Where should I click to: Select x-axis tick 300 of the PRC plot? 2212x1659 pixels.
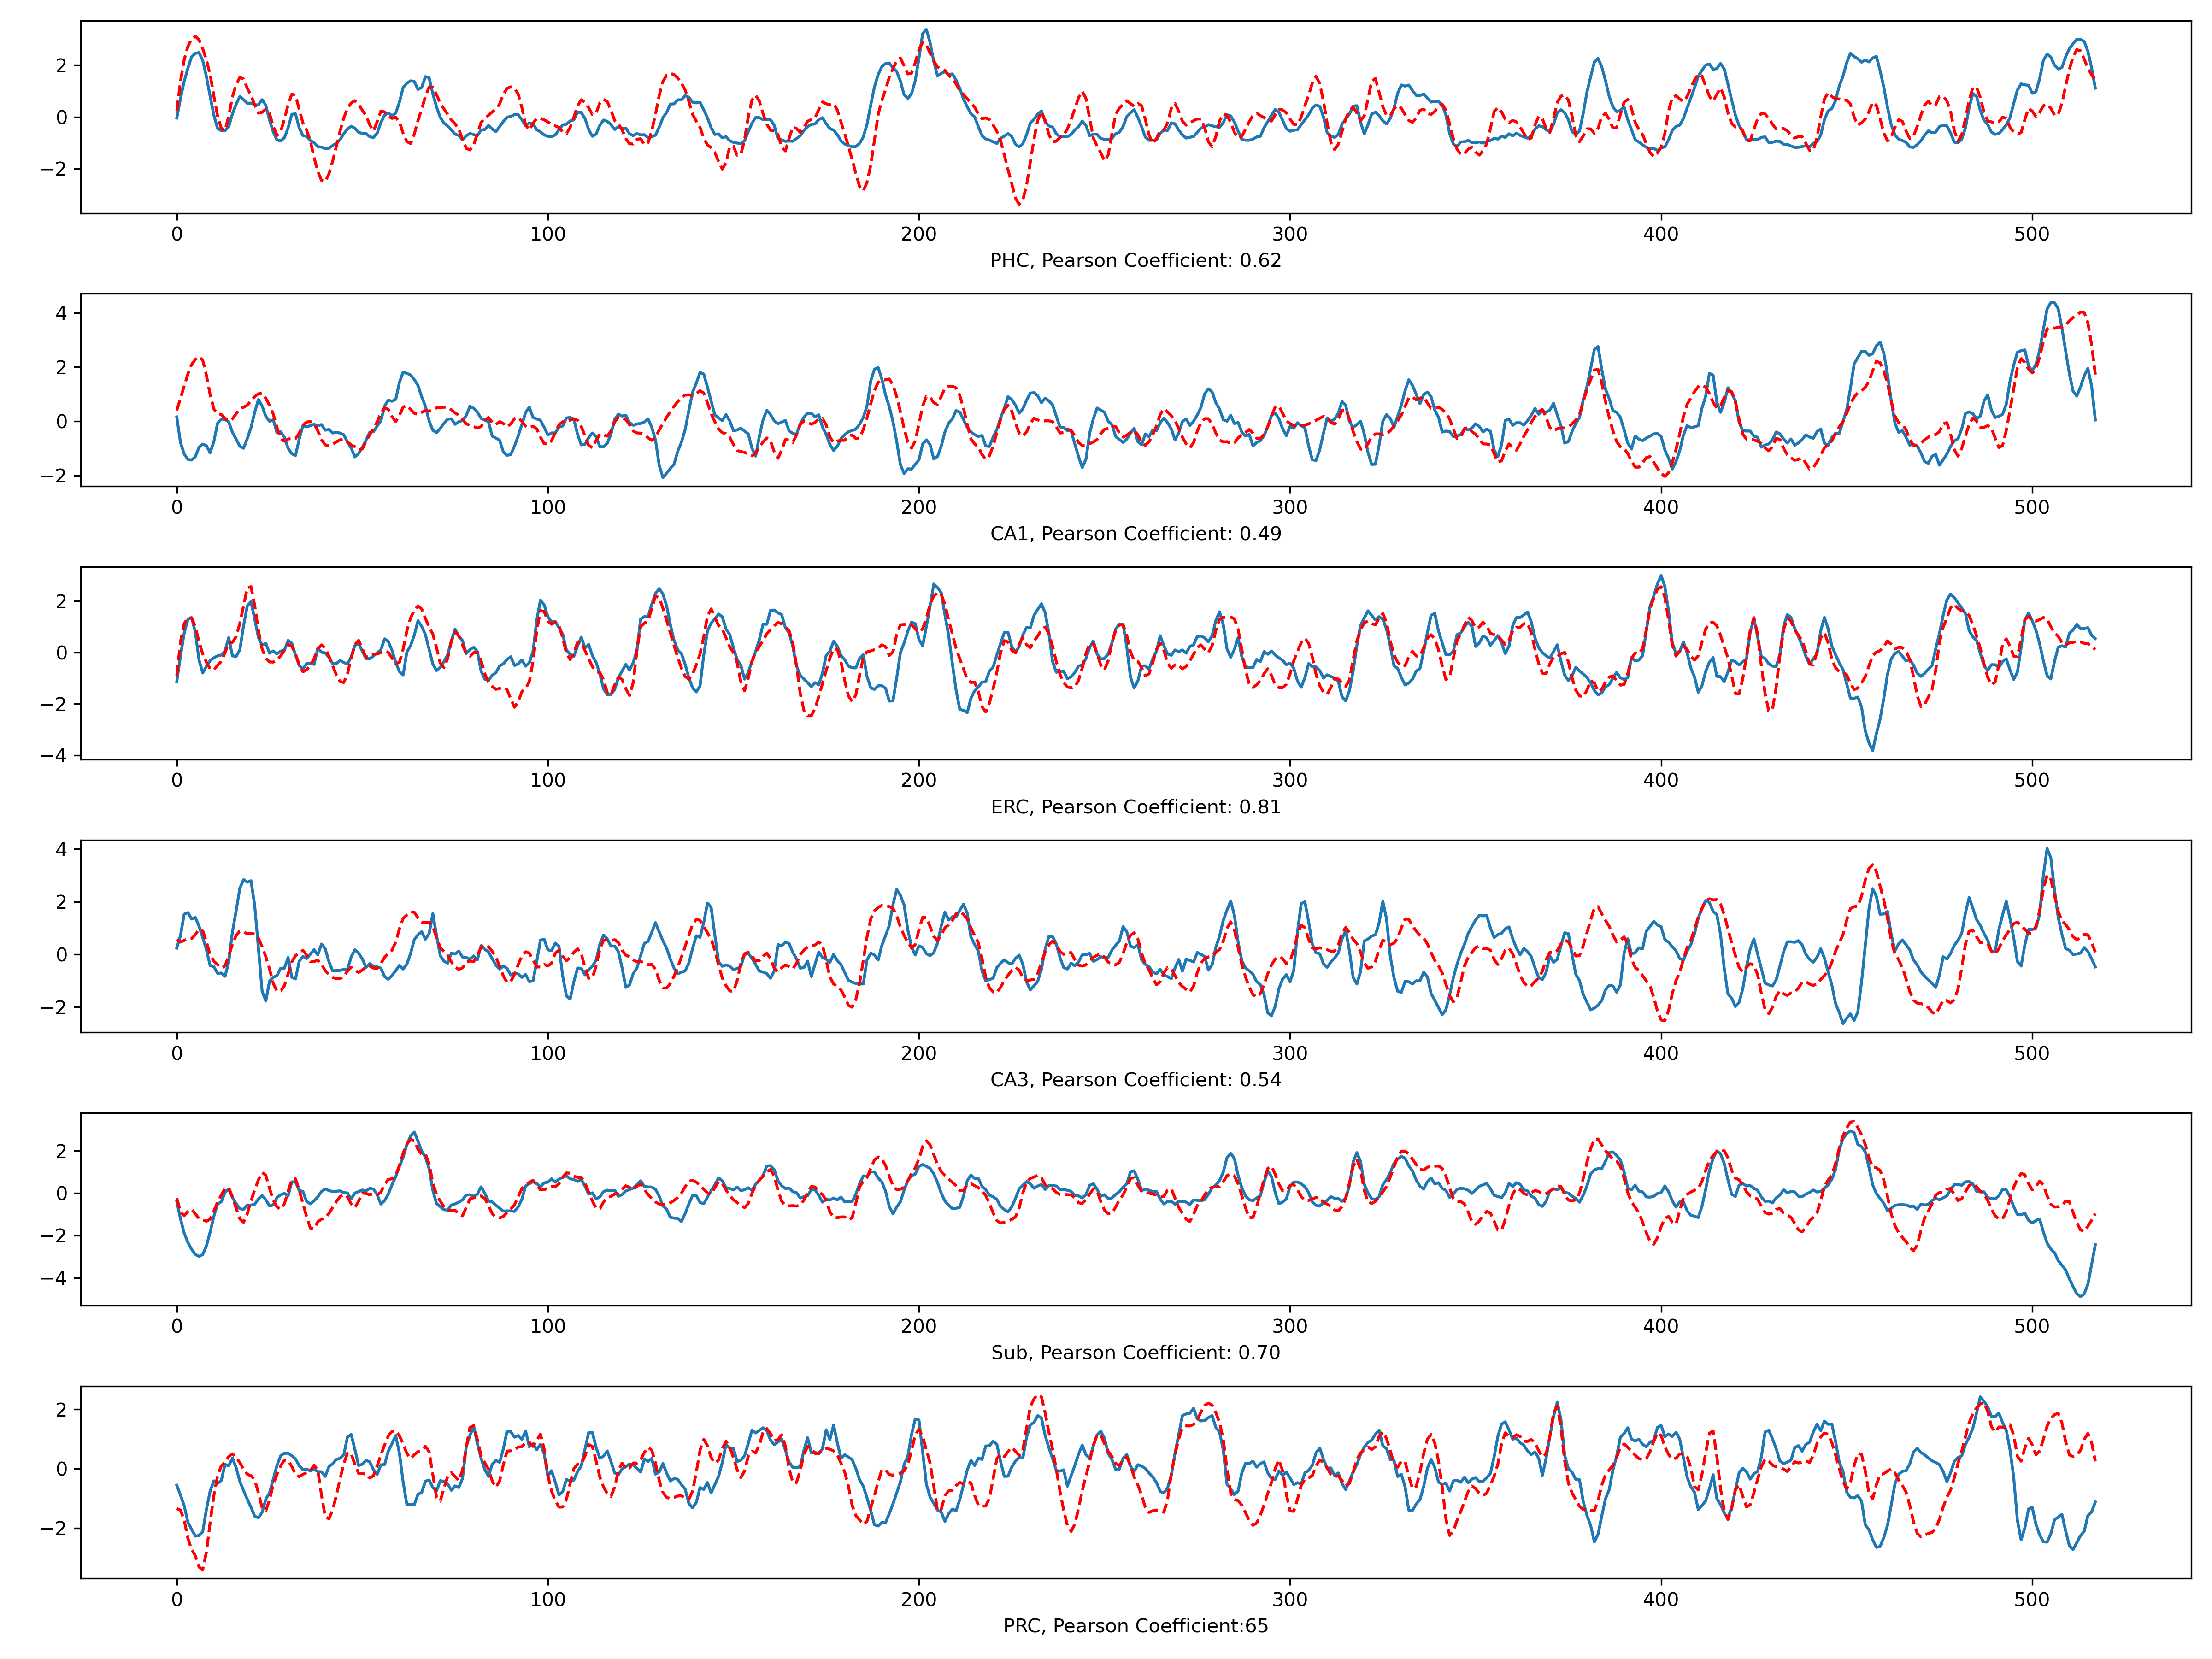1289,1599
